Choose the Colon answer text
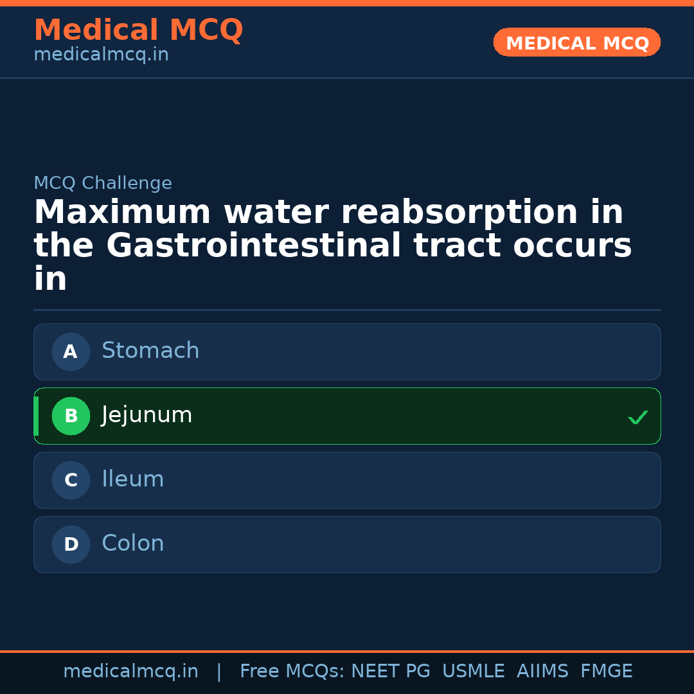The height and width of the screenshot is (694, 694). (133, 544)
